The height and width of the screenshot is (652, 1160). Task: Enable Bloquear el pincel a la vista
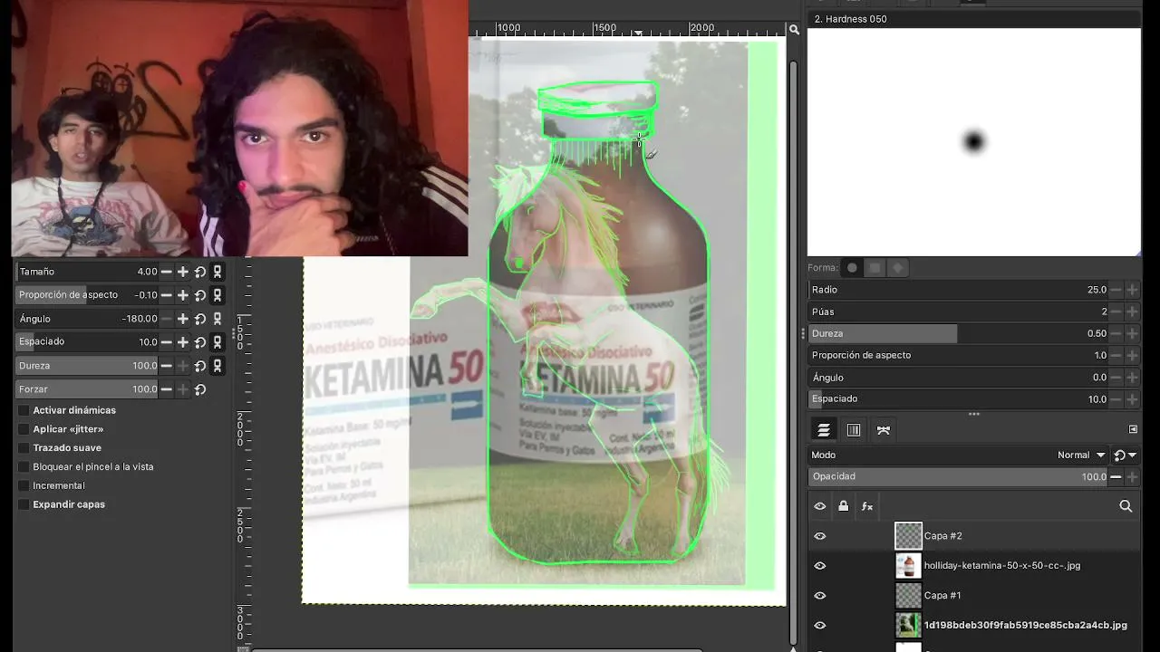[24, 467]
